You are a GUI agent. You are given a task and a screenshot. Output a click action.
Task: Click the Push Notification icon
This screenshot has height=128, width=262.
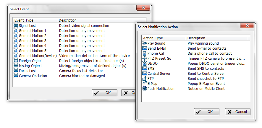coord(145,89)
